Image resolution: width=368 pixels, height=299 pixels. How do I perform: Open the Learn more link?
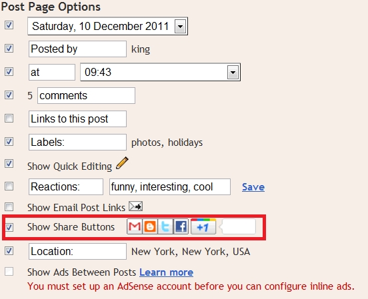pos(167,272)
